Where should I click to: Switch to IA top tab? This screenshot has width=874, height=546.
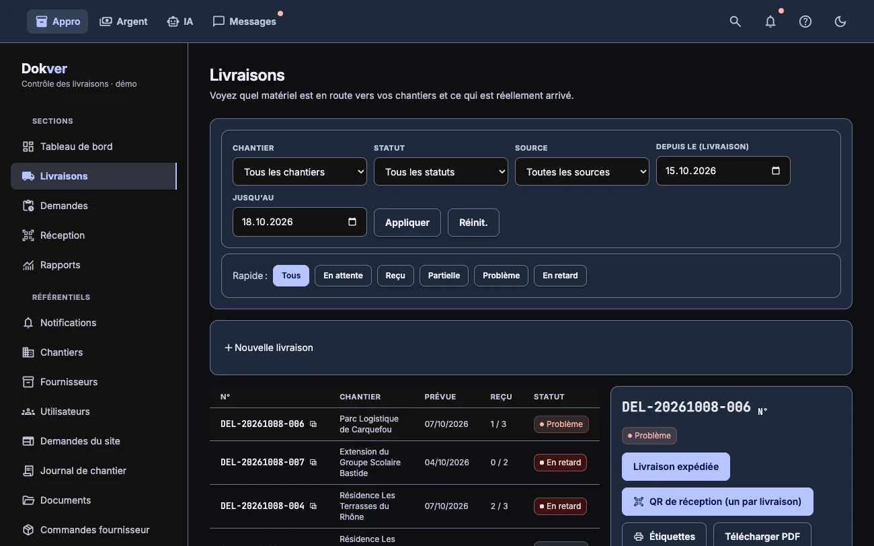click(x=180, y=22)
